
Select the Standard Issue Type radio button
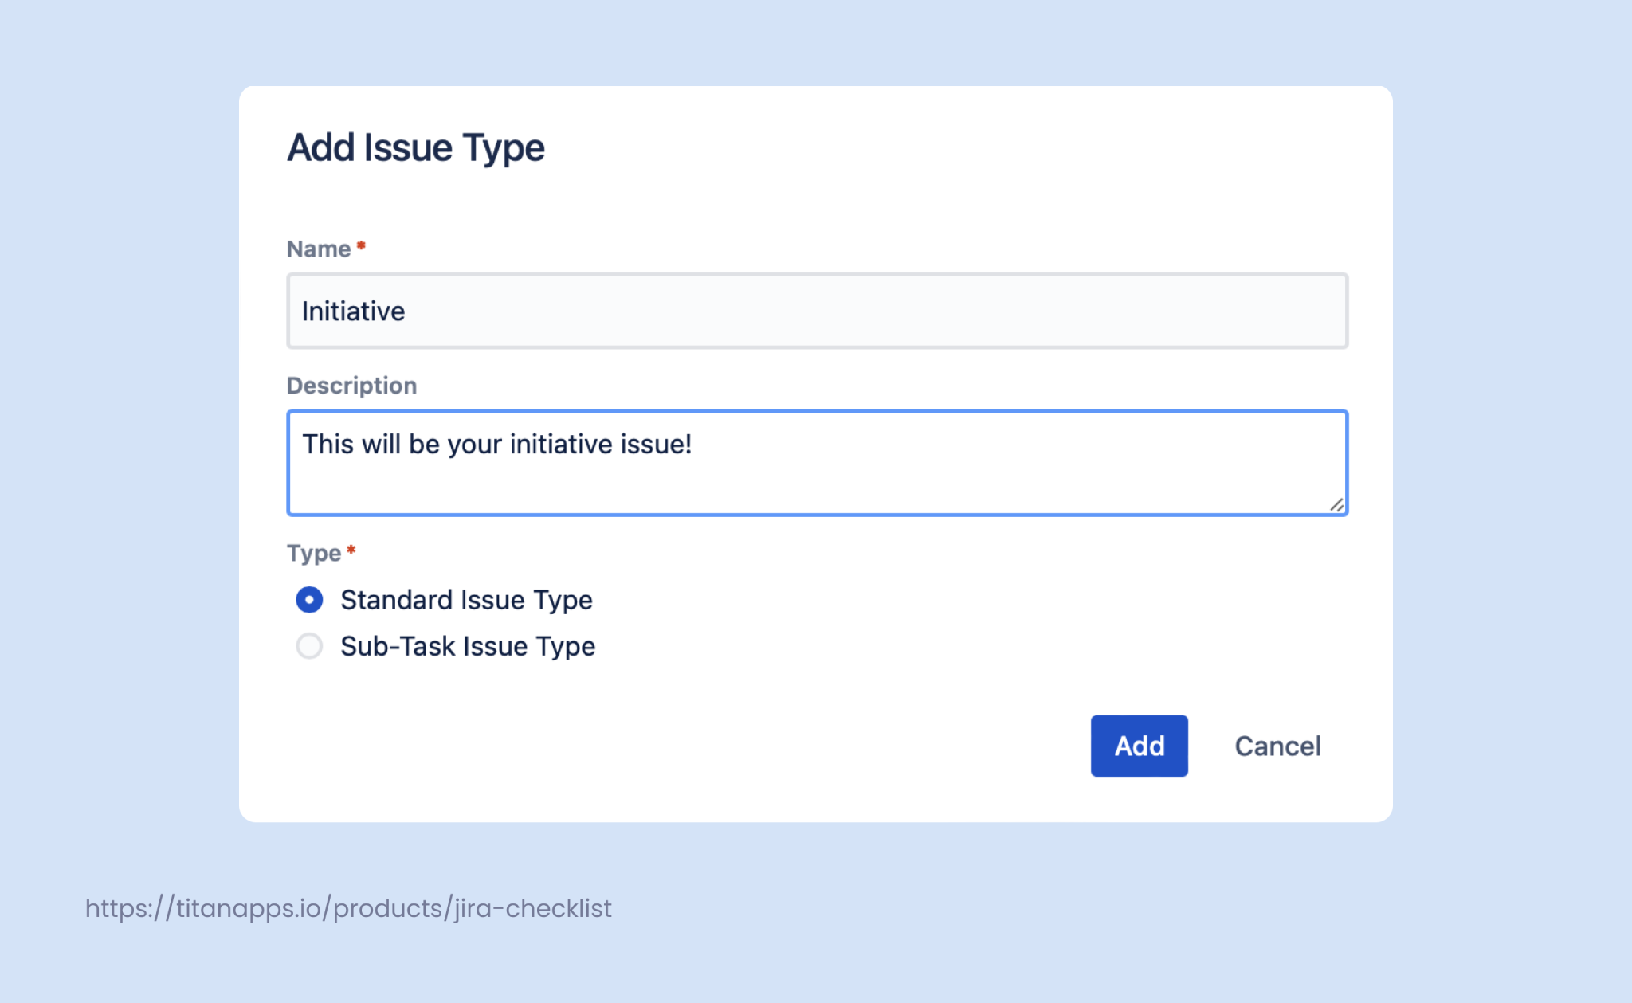309,600
